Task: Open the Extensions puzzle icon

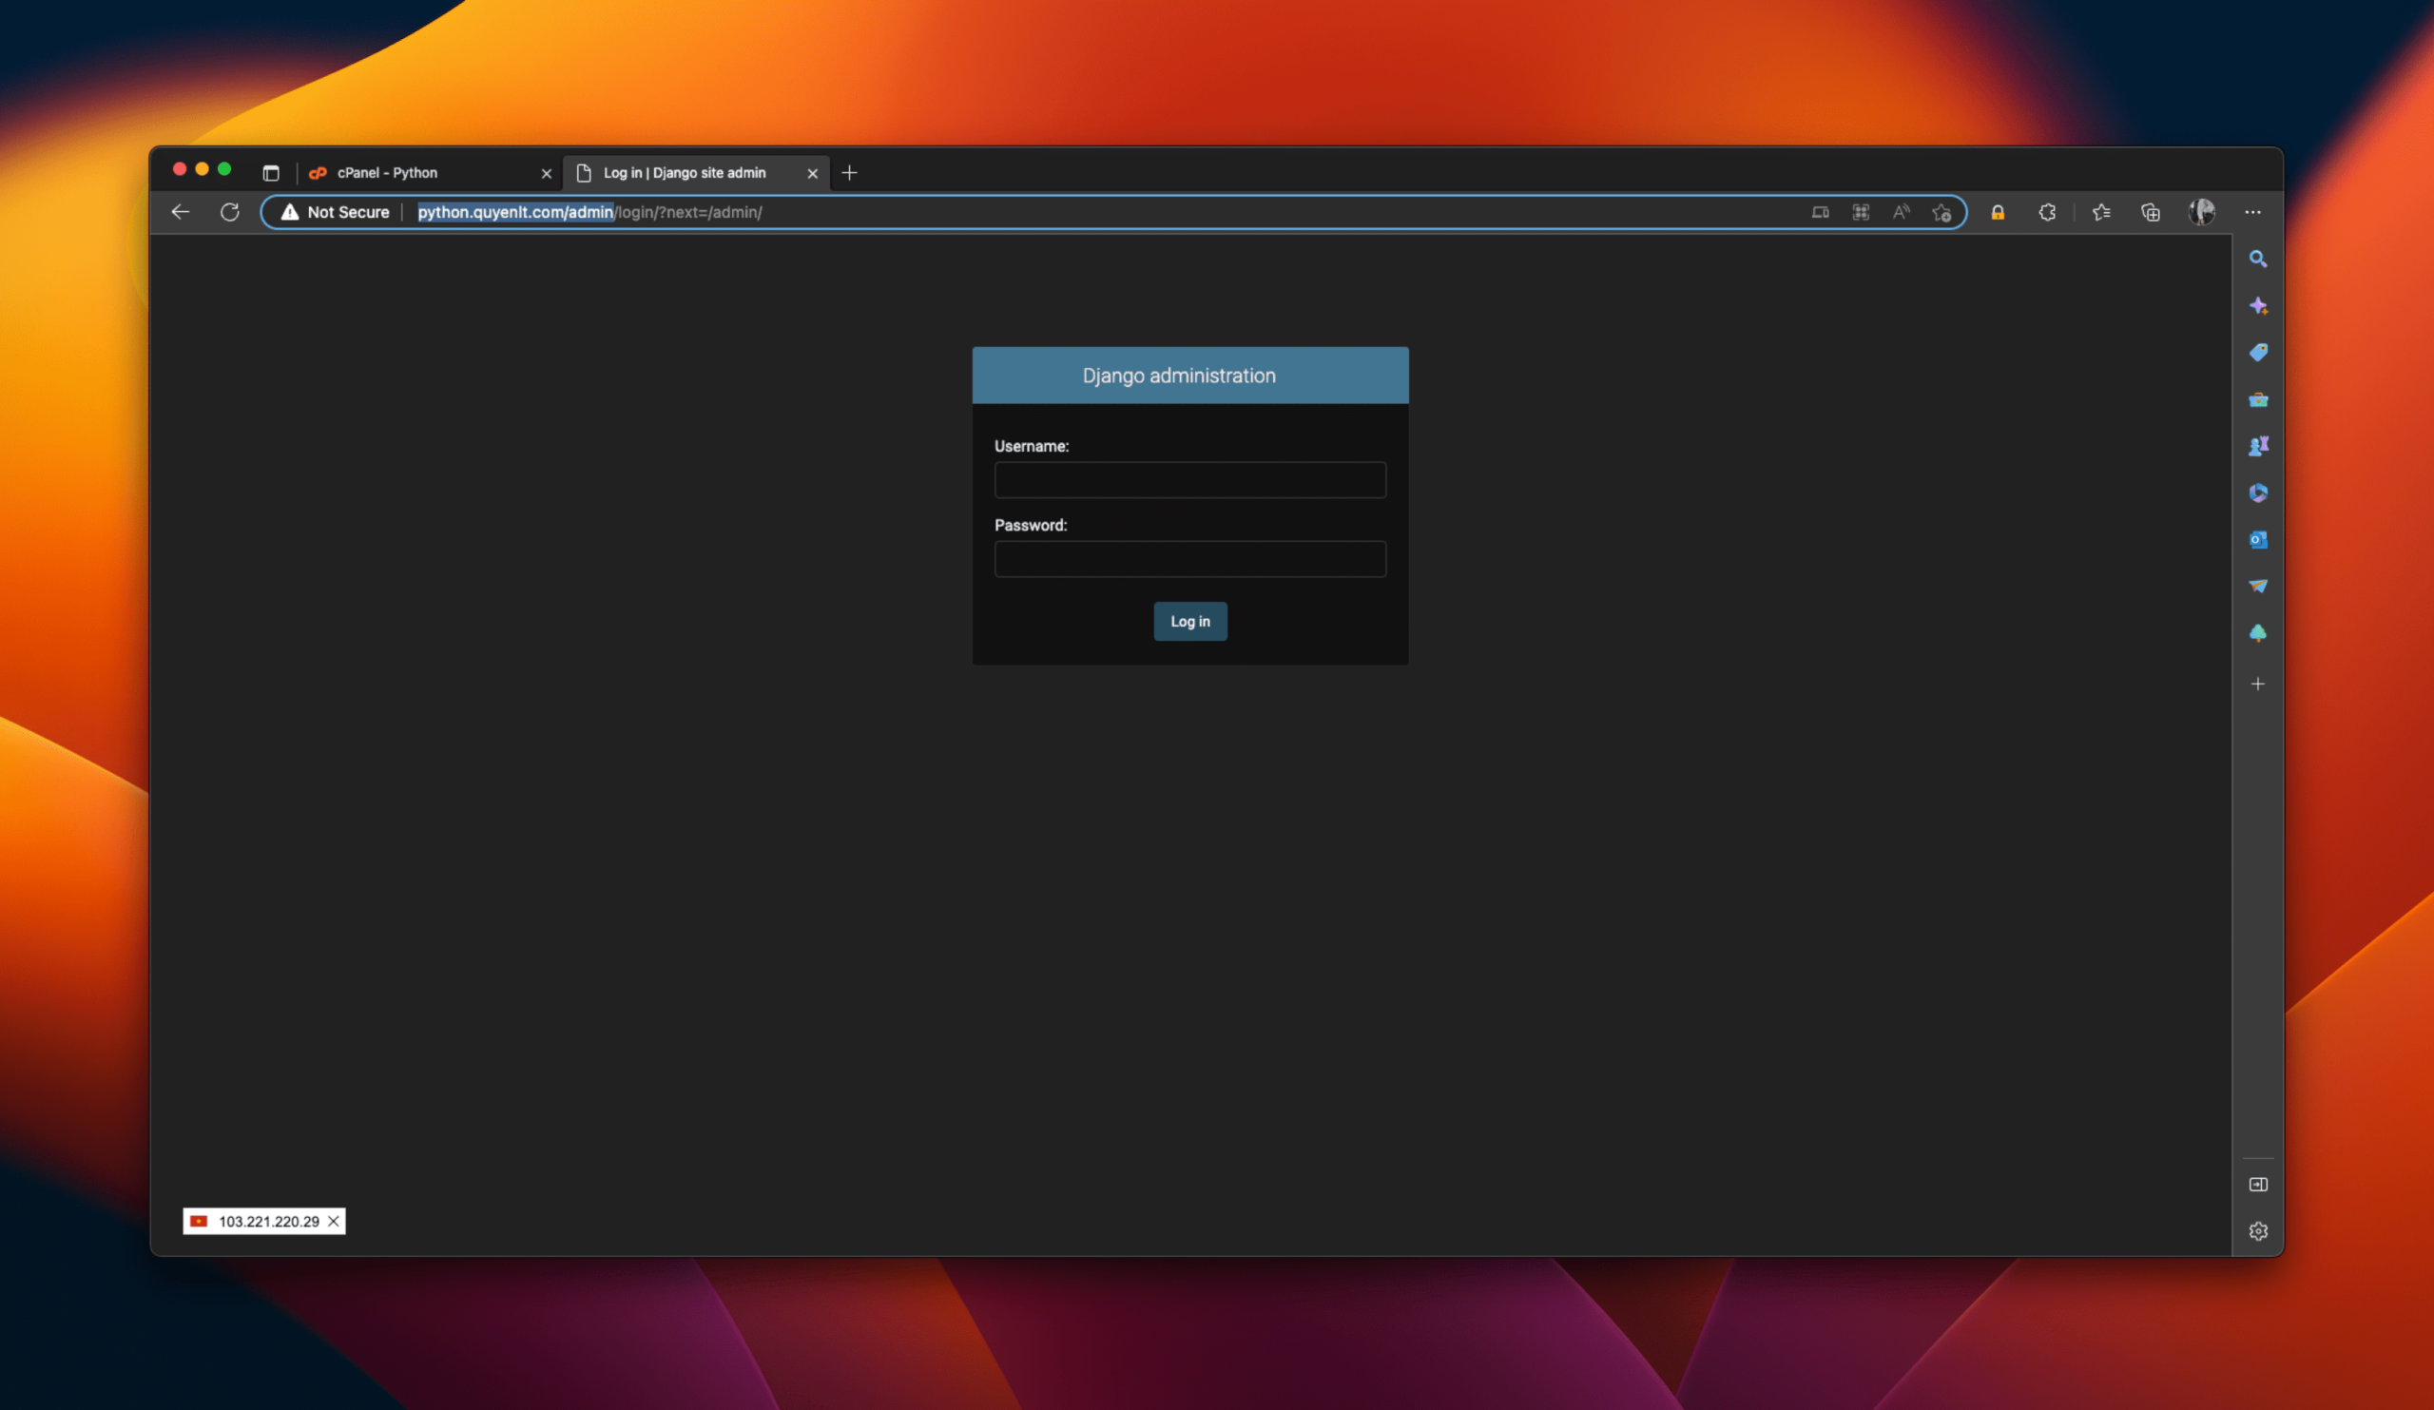Action: 2047,212
